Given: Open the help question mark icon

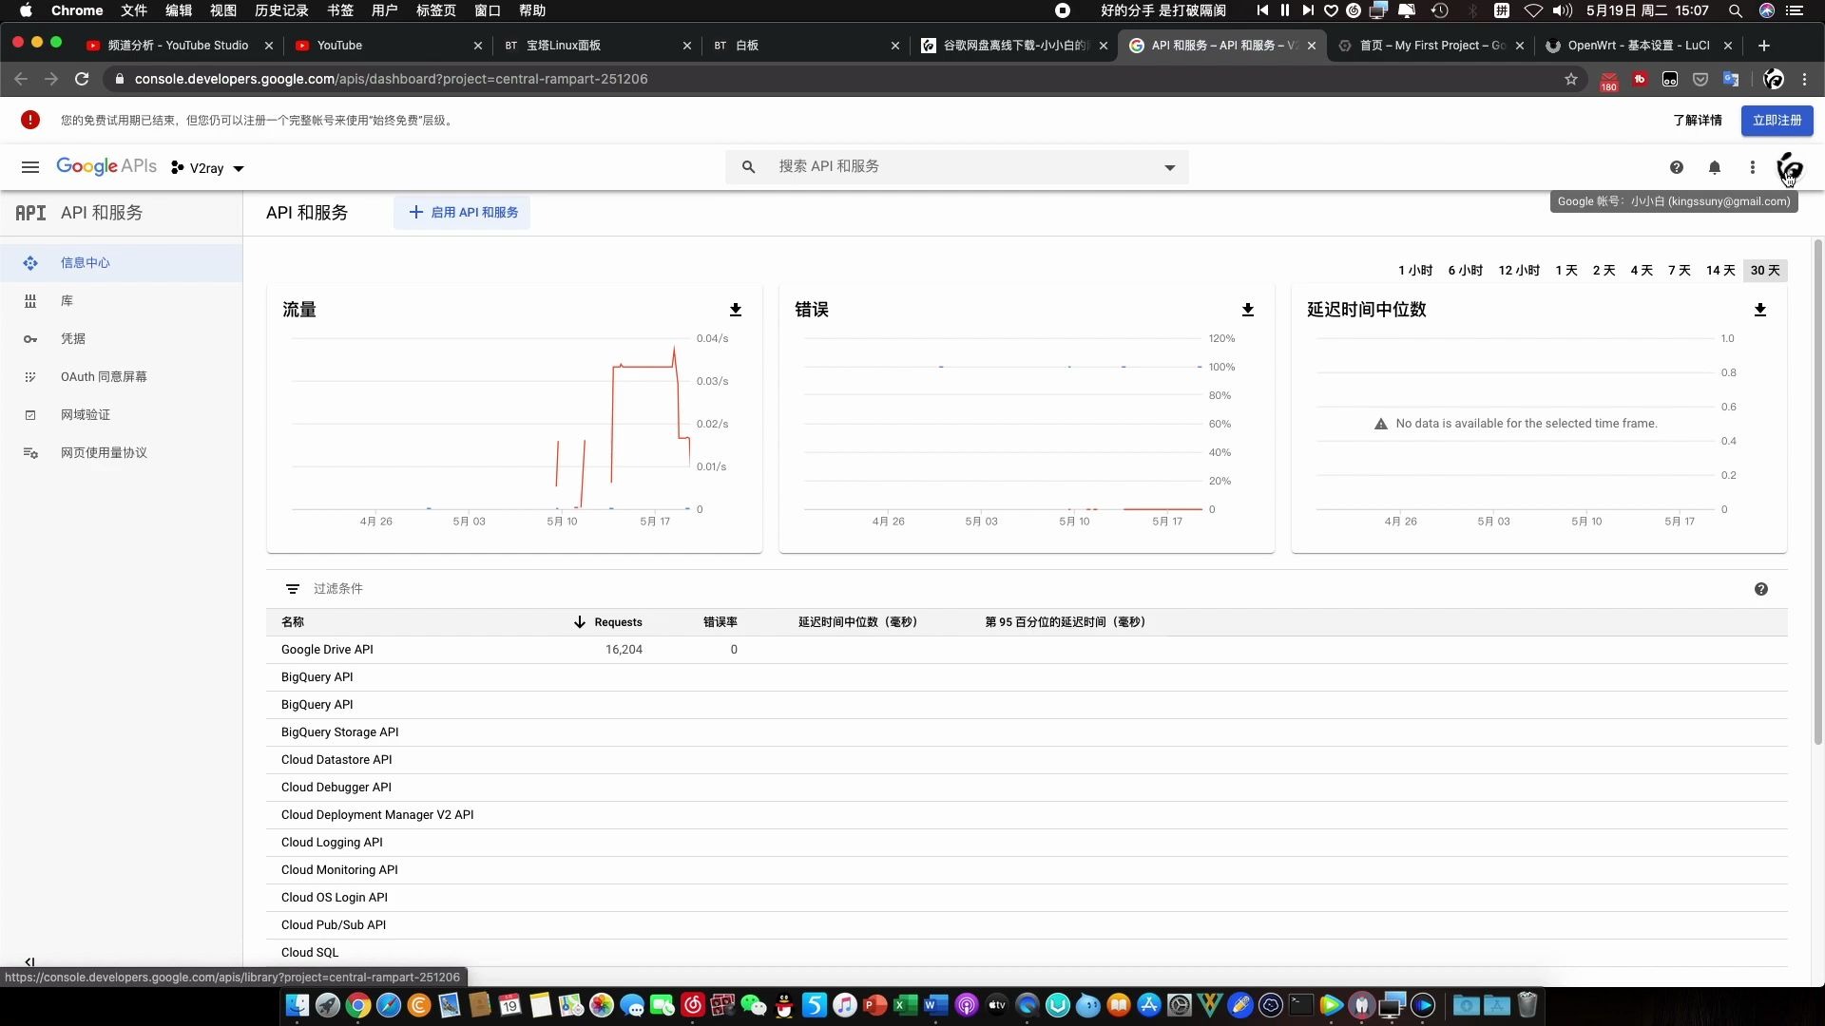Looking at the screenshot, I should pyautogui.click(x=1677, y=167).
